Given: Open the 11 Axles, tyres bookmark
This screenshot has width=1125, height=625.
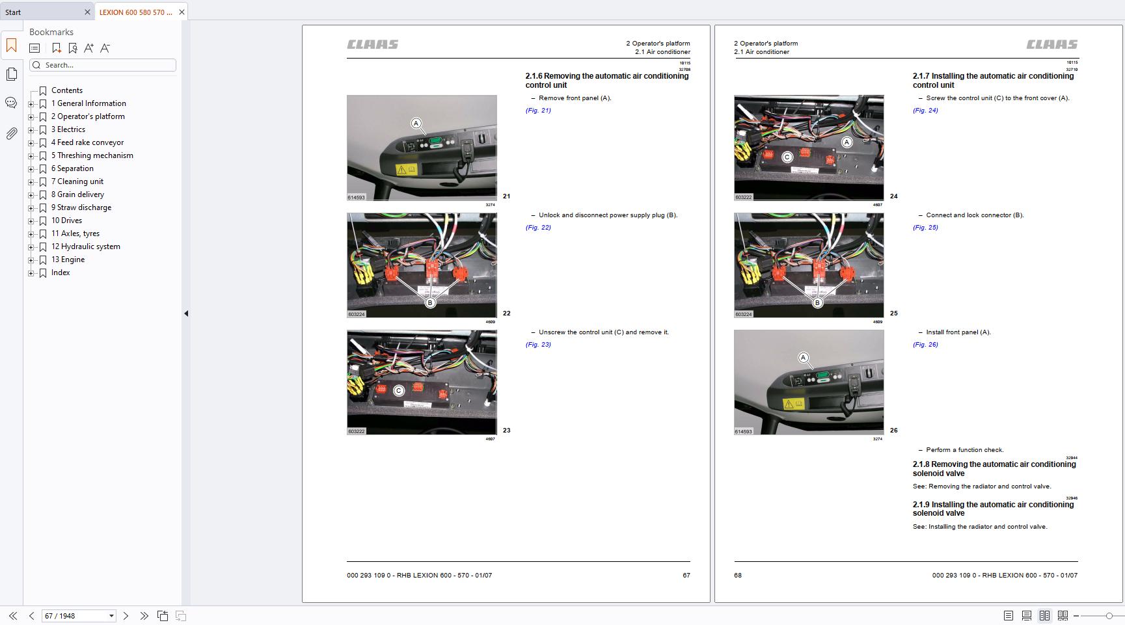Looking at the screenshot, I should (x=75, y=233).
